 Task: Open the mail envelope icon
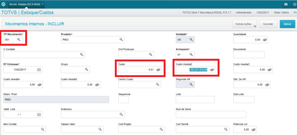tap(286, 4)
